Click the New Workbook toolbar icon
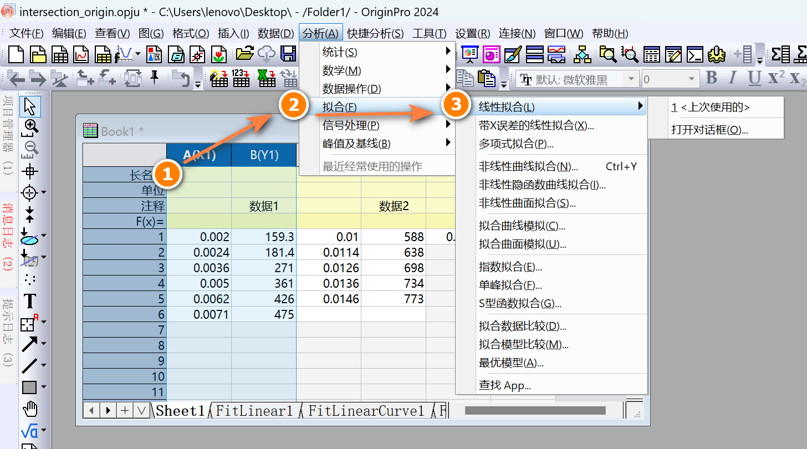The height and width of the screenshot is (449, 807). (x=60, y=54)
